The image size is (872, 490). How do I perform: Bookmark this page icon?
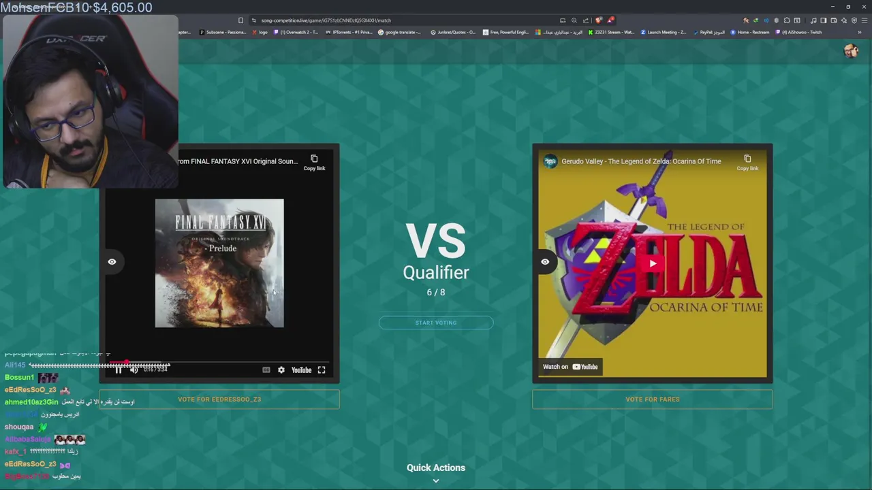(240, 20)
